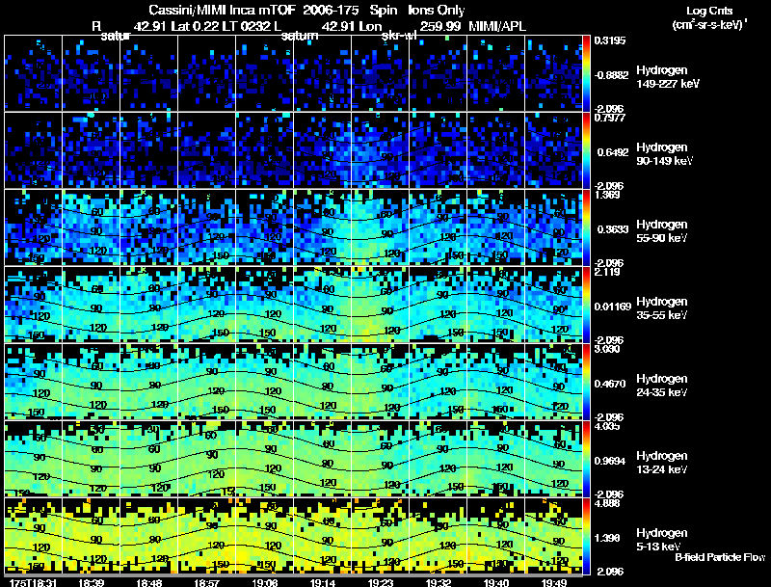Click the 'Ions Only' text in the title

(x=437, y=11)
